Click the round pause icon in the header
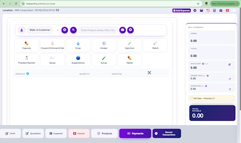The image size is (241, 143). coord(195,10)
